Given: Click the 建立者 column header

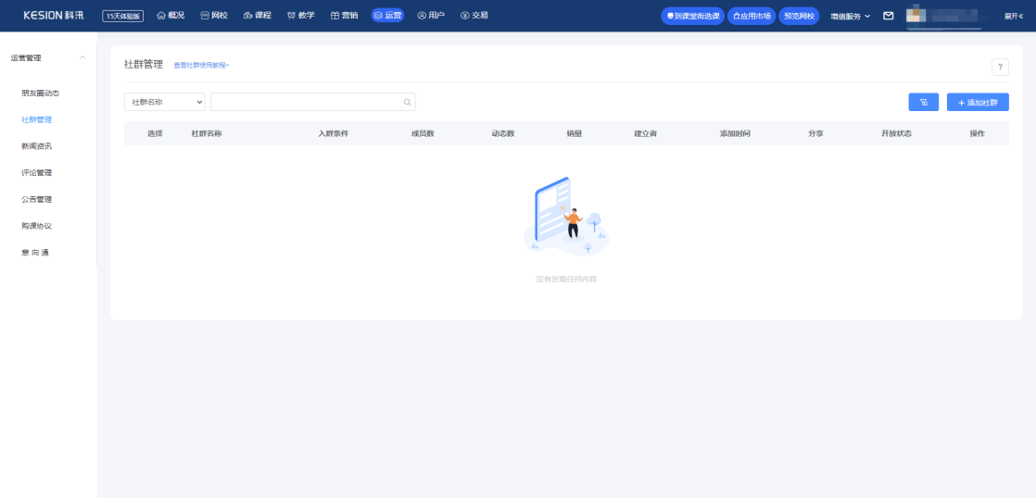Looking at the screenshot, I should tap(646, 133).
